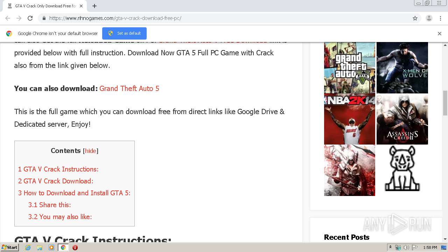Screen dimensions: 448x252
Task: Click the Recent Posts heading
Action: point(346,237)
